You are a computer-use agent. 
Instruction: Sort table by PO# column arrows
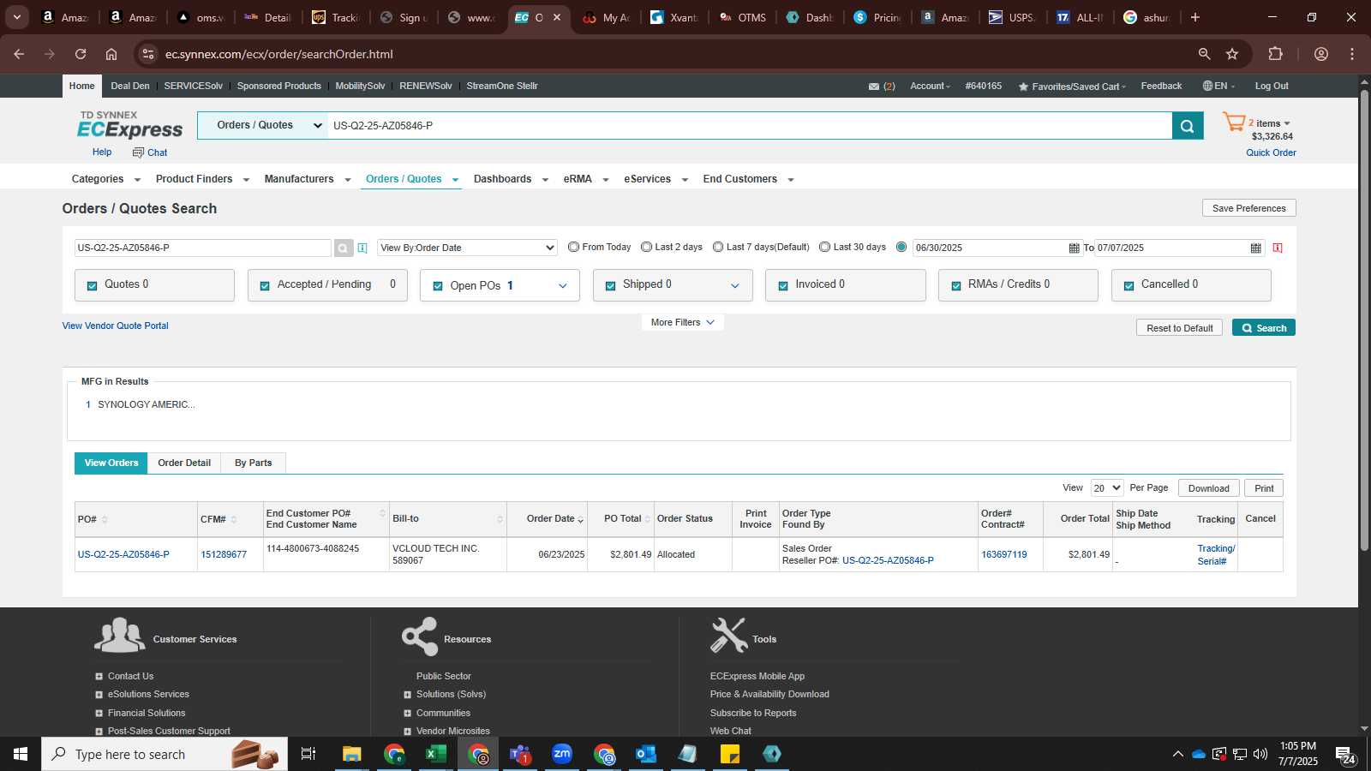[x=105, y=520]
